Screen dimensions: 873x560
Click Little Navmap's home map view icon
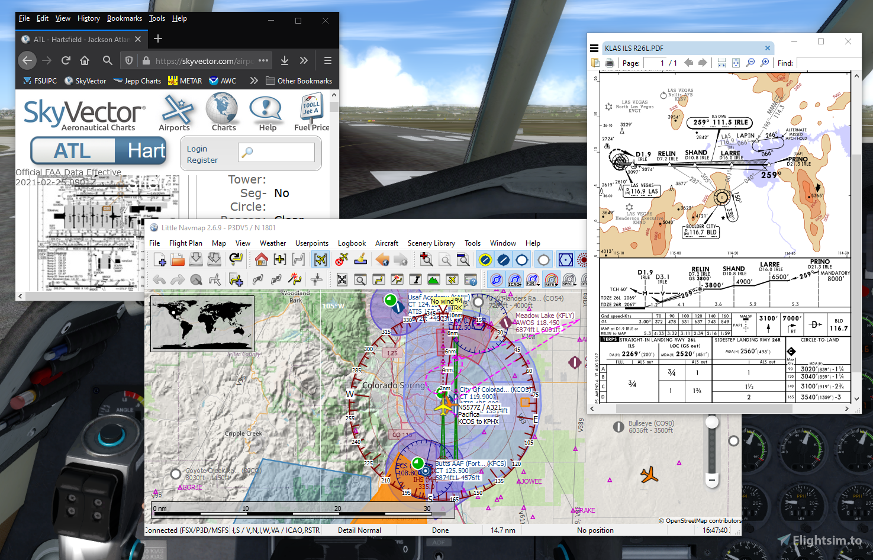[x=261, y=260]
